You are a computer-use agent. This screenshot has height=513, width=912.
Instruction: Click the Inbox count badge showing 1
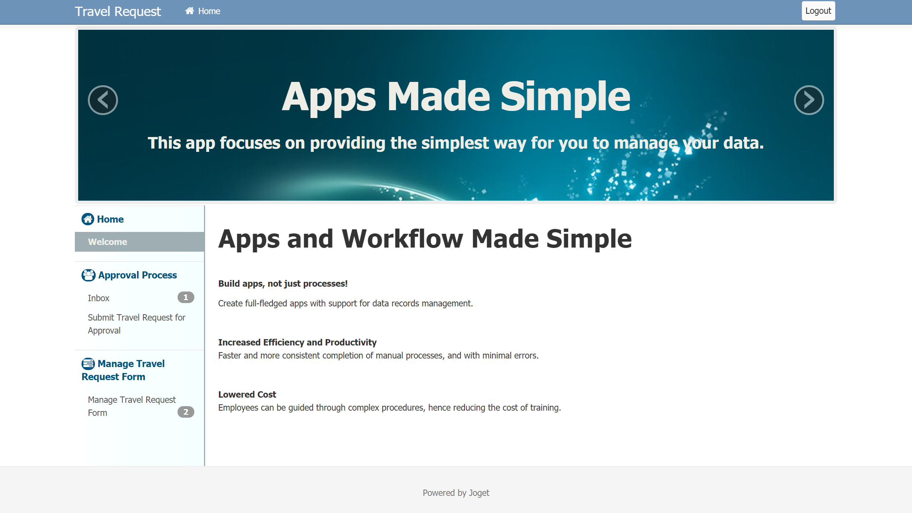click(186, 297)
